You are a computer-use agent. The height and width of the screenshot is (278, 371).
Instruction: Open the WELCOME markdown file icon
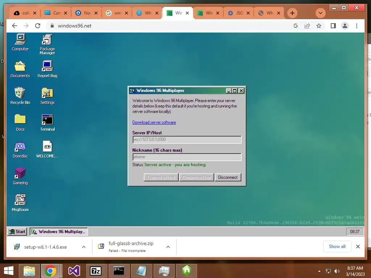pyautogui.click(x=47, y=149)
